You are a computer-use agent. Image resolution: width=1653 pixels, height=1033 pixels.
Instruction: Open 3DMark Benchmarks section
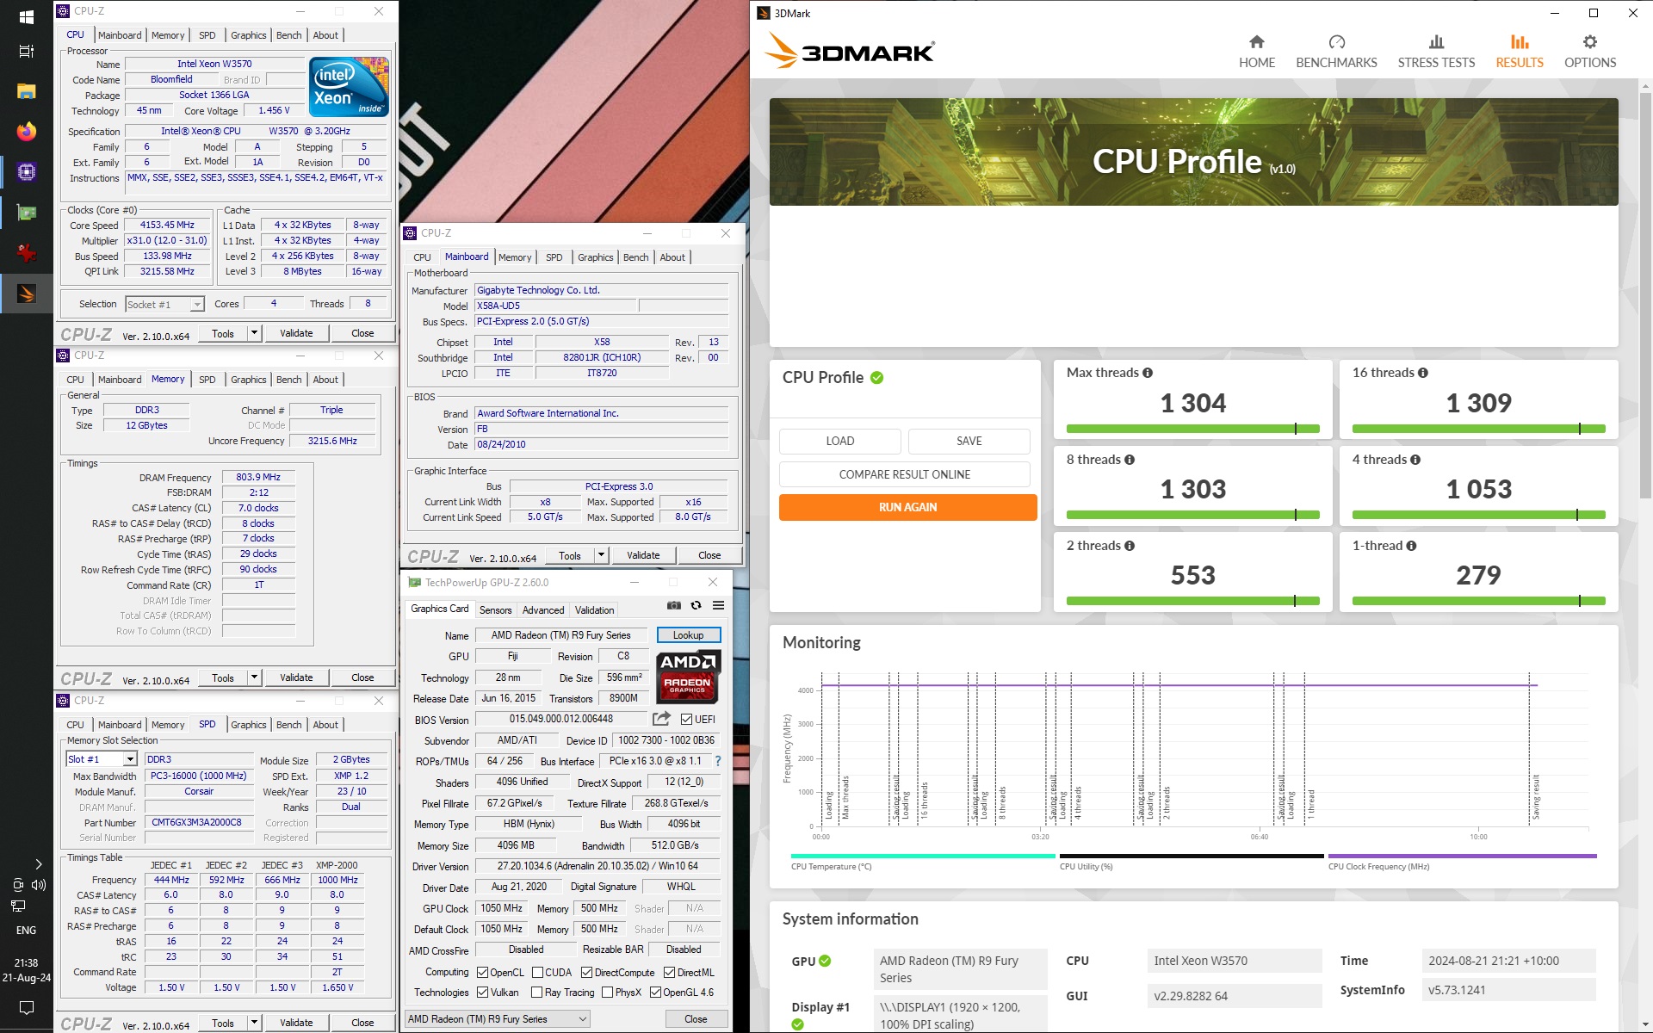(1336, 52)
